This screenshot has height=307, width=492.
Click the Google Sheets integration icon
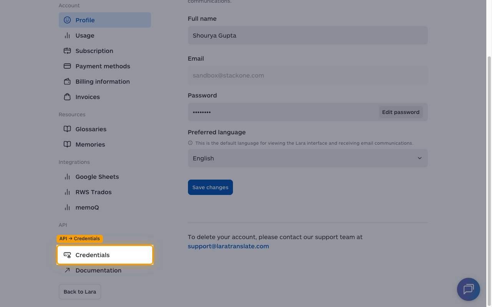[x=67, y=177]
